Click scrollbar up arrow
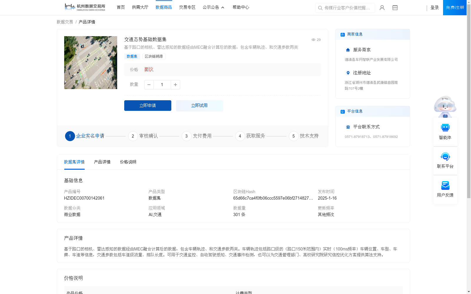471x294 pixels. [x=469, y=2]
